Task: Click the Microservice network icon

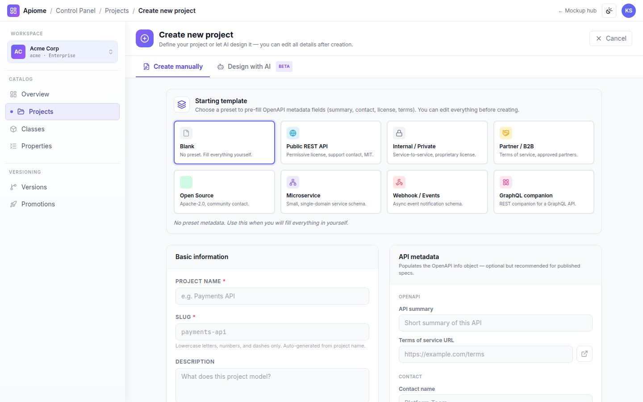Action: tap(293, 182)
